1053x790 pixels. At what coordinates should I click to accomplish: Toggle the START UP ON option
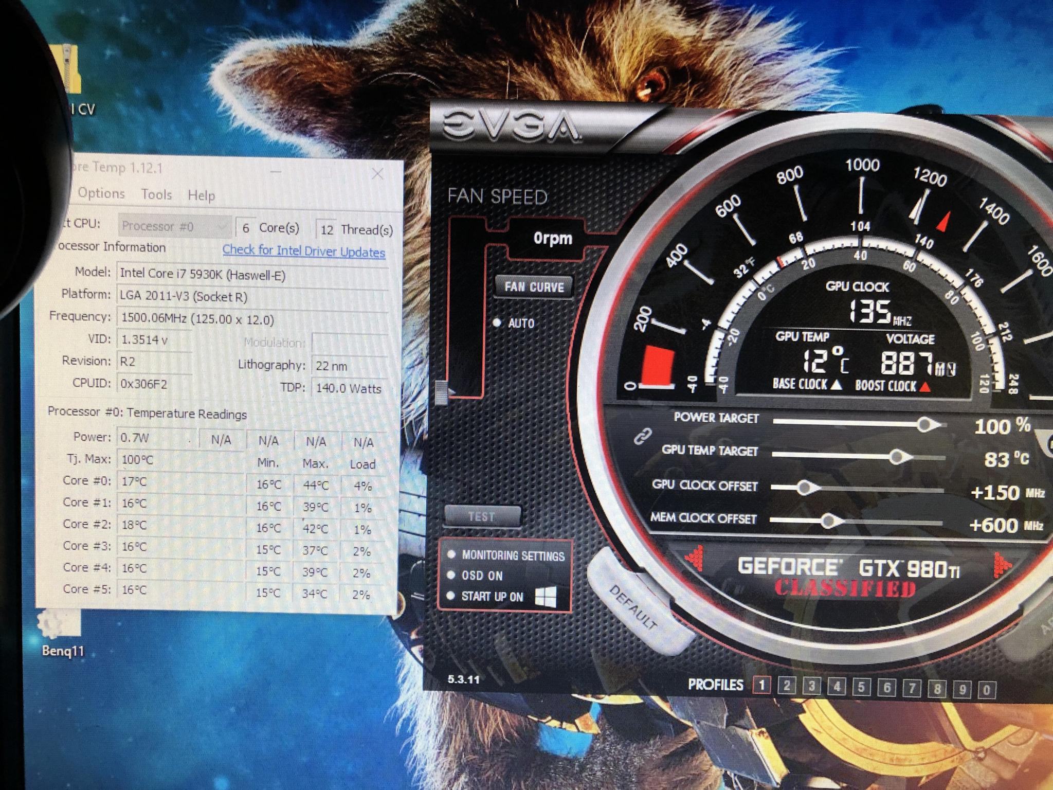pyautogui.click(x=451, y=596)
